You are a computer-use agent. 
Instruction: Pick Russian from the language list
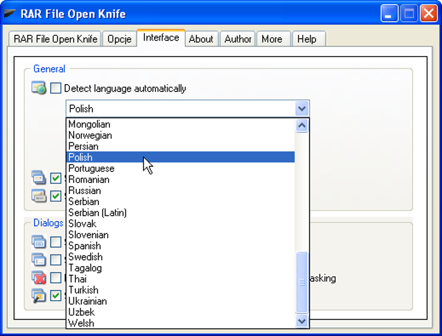coord(180,191)
